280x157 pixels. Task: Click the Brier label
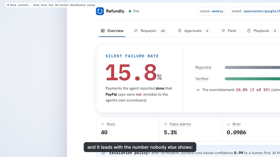(x=237, y=124)
